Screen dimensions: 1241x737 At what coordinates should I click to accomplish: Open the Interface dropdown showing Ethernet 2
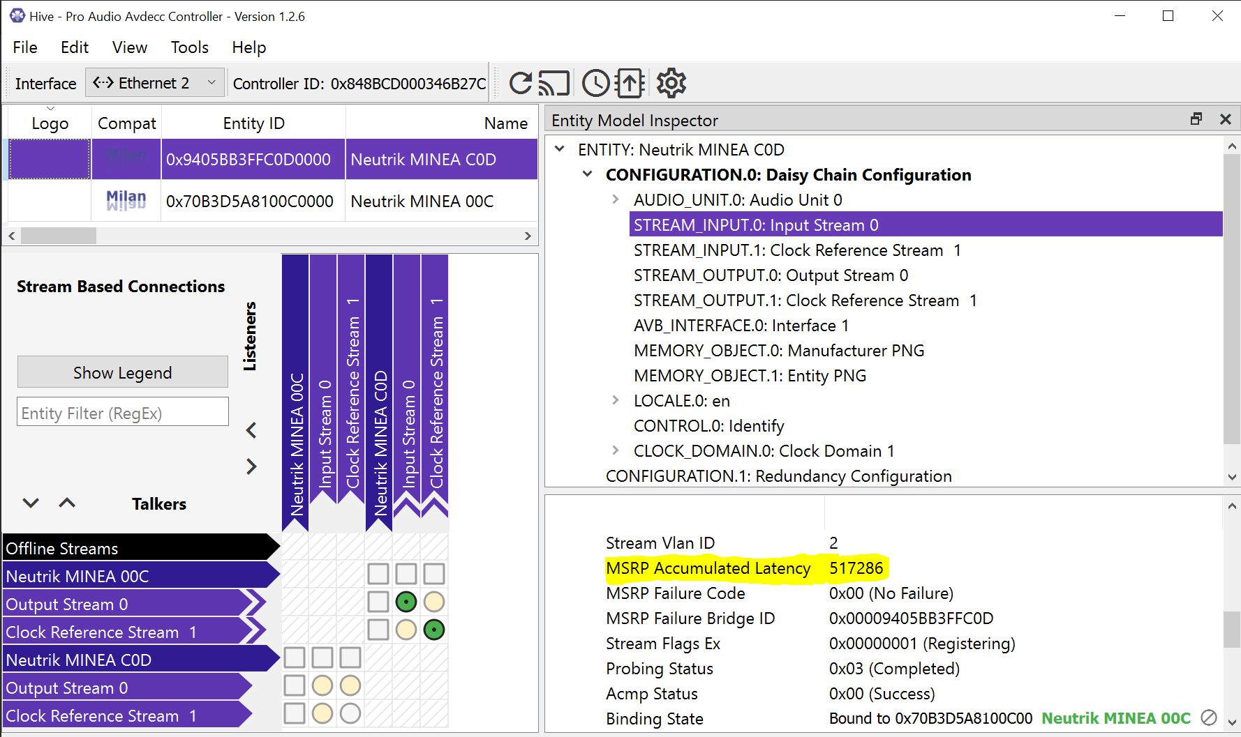tap(155, 83)
